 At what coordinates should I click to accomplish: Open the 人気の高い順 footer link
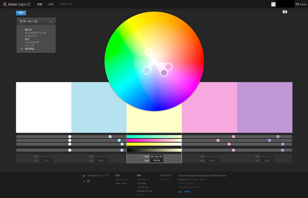[142, 187]
